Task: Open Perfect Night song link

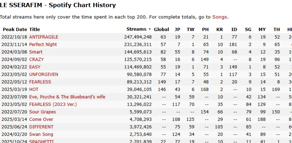Action: [x=43, y=44]
